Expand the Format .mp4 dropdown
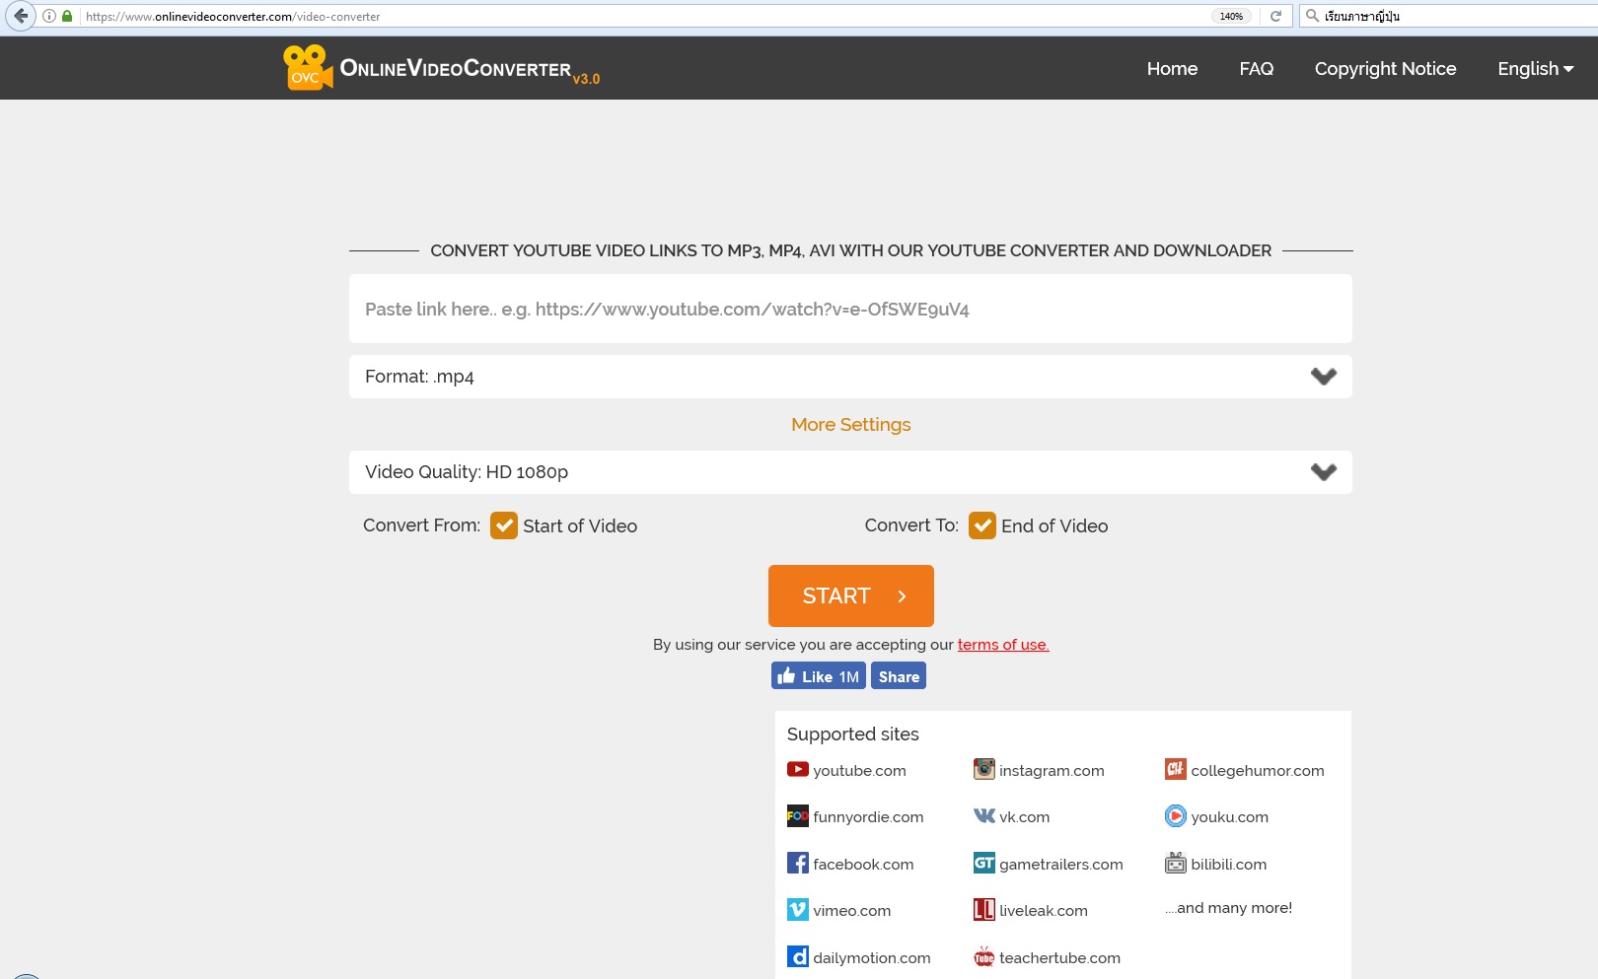The image size is (1598, 979). 850,377
